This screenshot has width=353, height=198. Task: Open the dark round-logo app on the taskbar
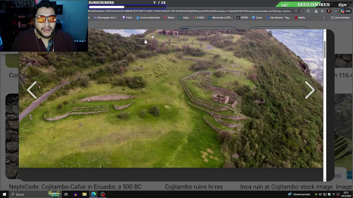[x=75, y=194]
